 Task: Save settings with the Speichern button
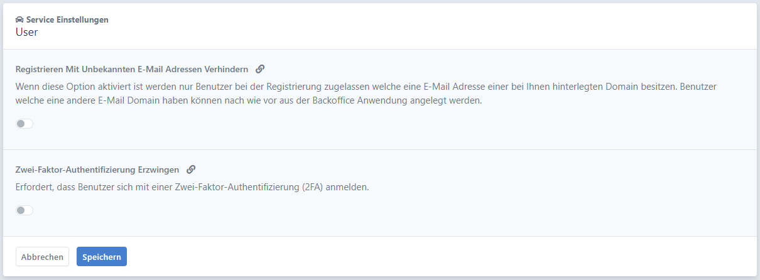tap(102, 257)
